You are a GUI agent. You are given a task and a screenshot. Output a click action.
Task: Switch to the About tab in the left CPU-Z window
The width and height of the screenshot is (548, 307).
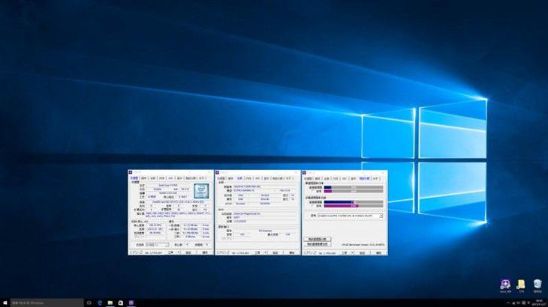(202, 178)
